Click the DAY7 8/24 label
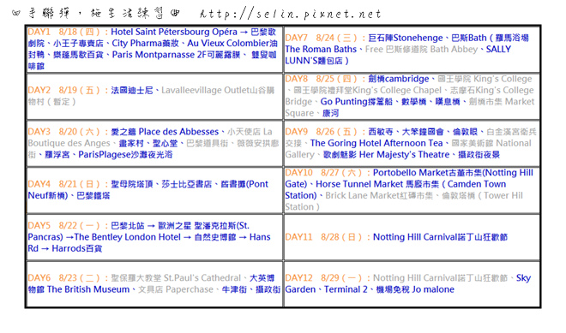This screenshot has height=333, width=566. point(309,38)
